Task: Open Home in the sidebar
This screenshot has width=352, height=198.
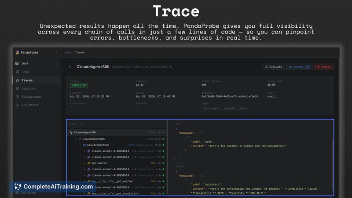Action: click(x=37, y=72)
